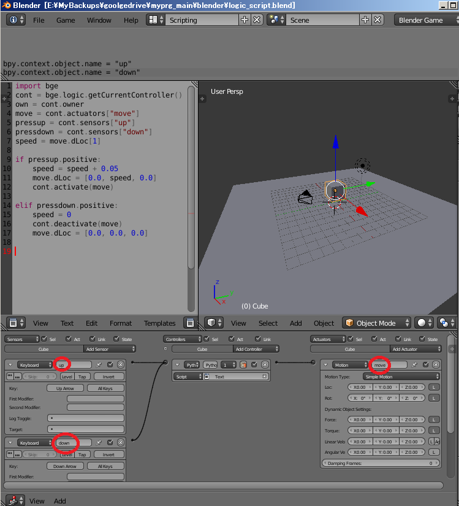Screen dimensions: 459x506
Task: Open the Blender Game engine selector
Action: click(x=426, y=20)
